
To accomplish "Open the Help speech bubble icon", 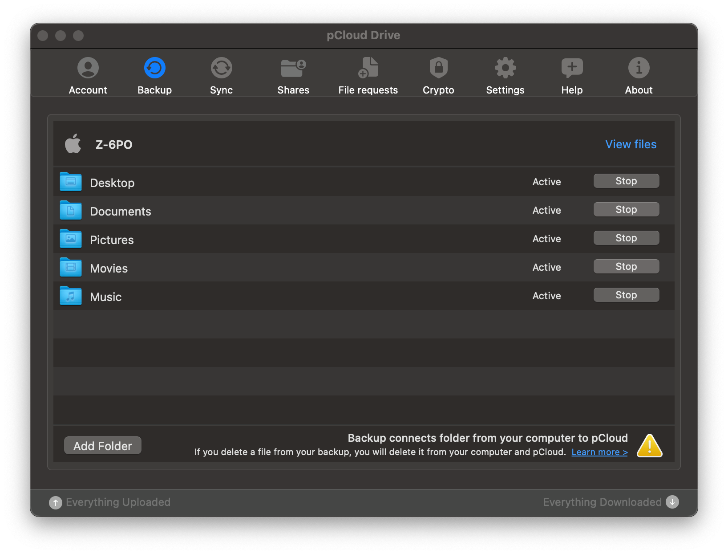I will pyautogui.click(x=572, y=68).
